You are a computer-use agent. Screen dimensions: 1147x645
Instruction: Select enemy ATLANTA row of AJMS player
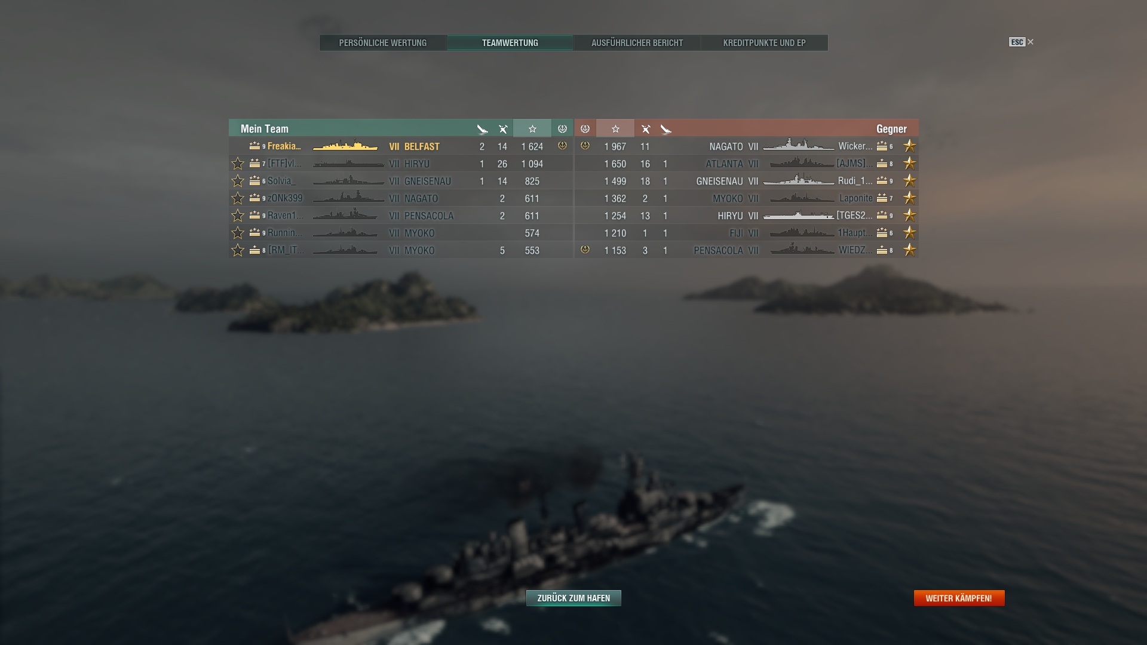[x=746, y=164]
